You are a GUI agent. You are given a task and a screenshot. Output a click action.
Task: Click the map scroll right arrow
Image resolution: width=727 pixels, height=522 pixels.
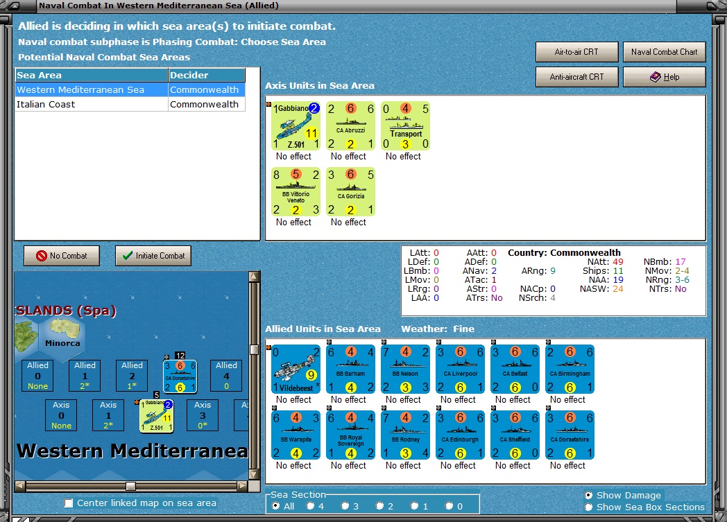(x=243, y=486)
